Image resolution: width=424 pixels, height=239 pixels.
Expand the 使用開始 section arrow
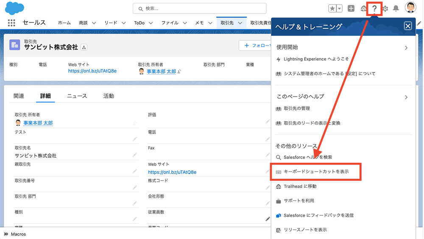[x=406, y=48]
